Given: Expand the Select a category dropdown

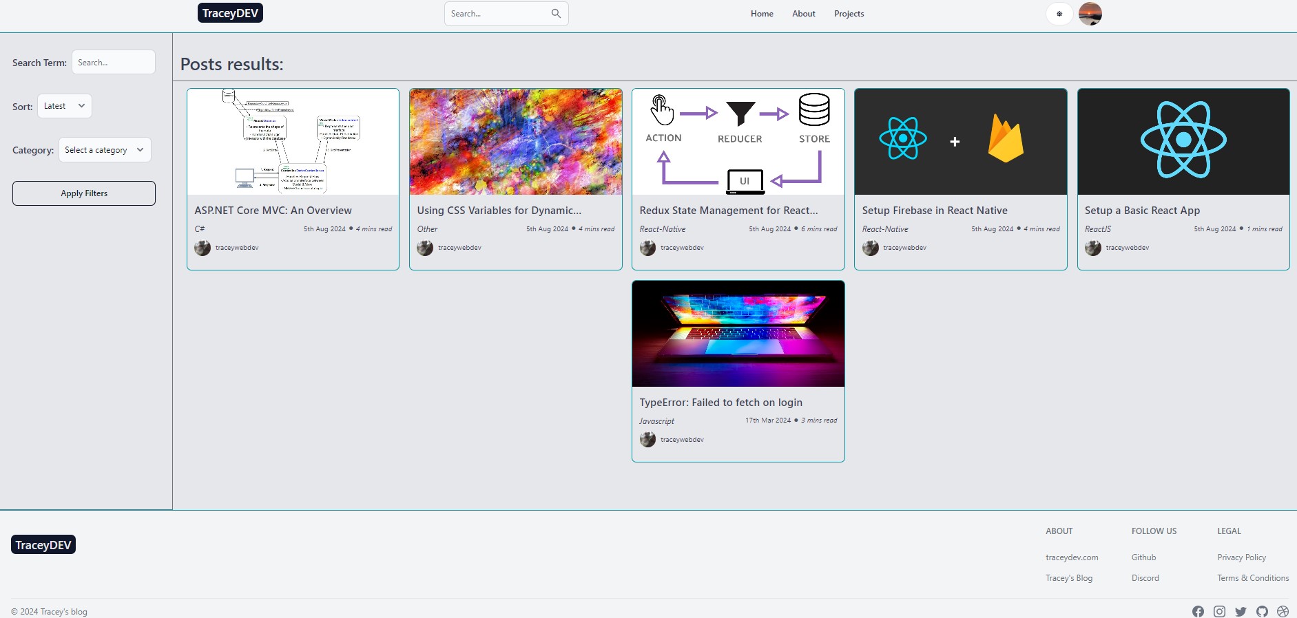Looking at the screenshot, I should click(x=105, y=150).
